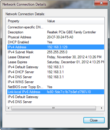Select the IPv6 Default Gateway property

23,97
